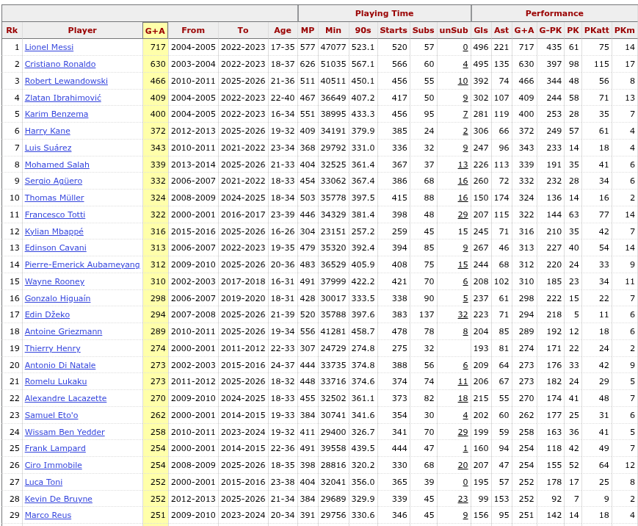
Task: Sort by the unSub column header
Action: tap(454, 30)
